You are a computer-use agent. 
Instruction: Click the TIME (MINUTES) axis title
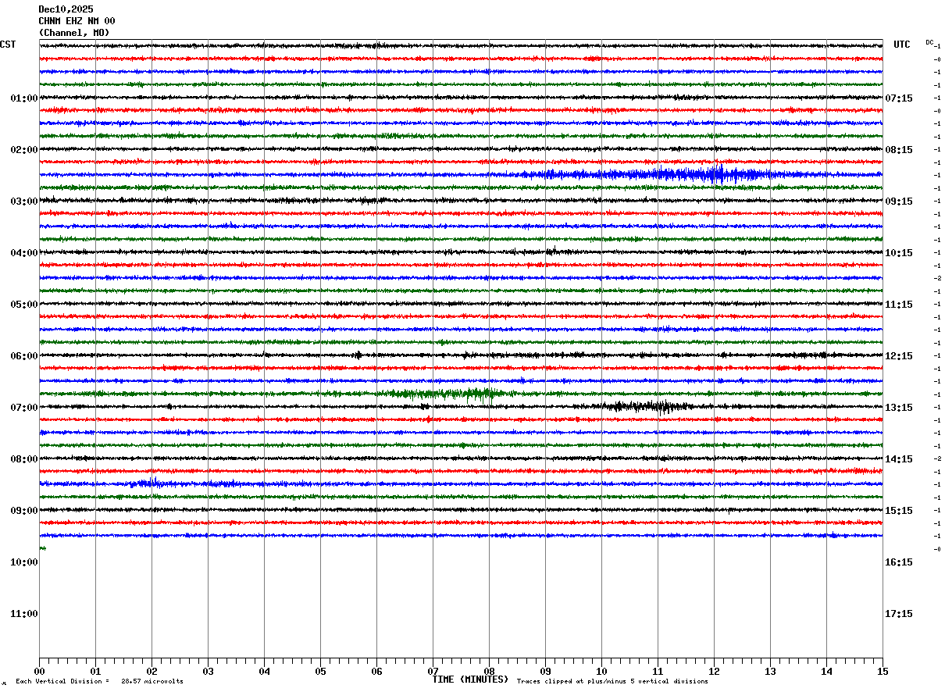(x=470, y=680)
